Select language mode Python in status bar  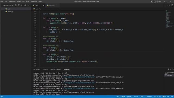tap(148, 97)
